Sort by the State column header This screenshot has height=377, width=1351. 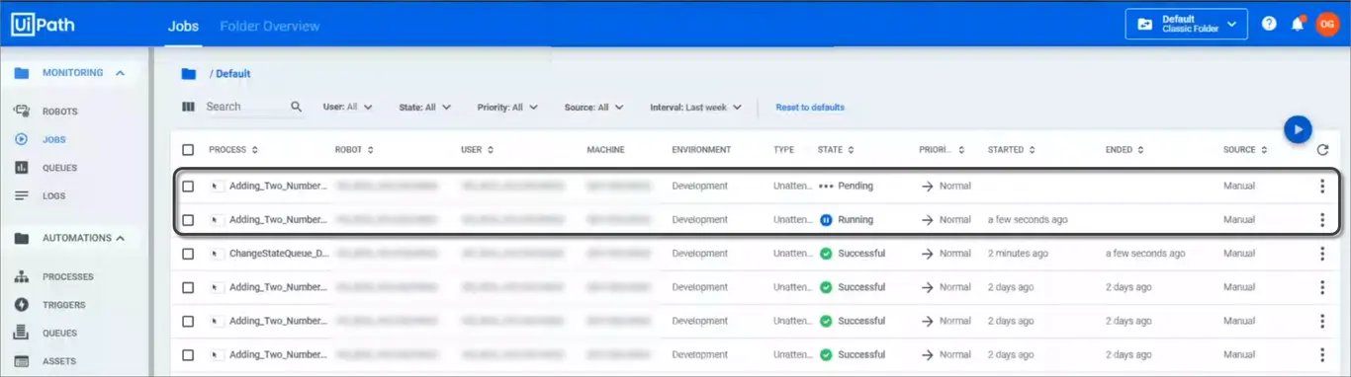[836, 150]
